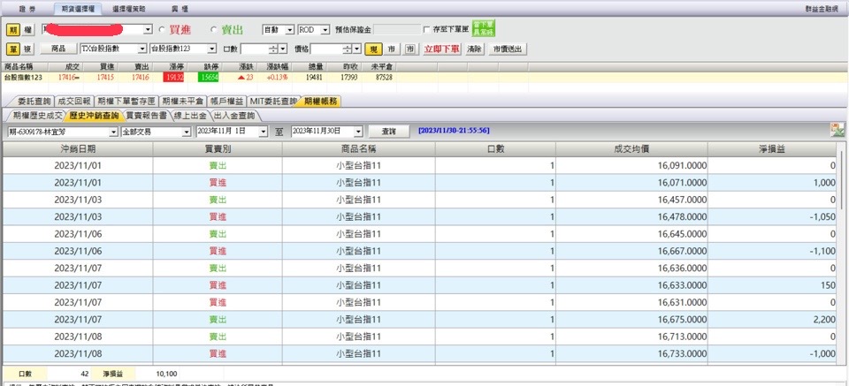Image resolution: width=849 pixels, height=386 pixels.
Task: Open the 出入金查詢 sub-tab
Action: click(x=234, y=115)
